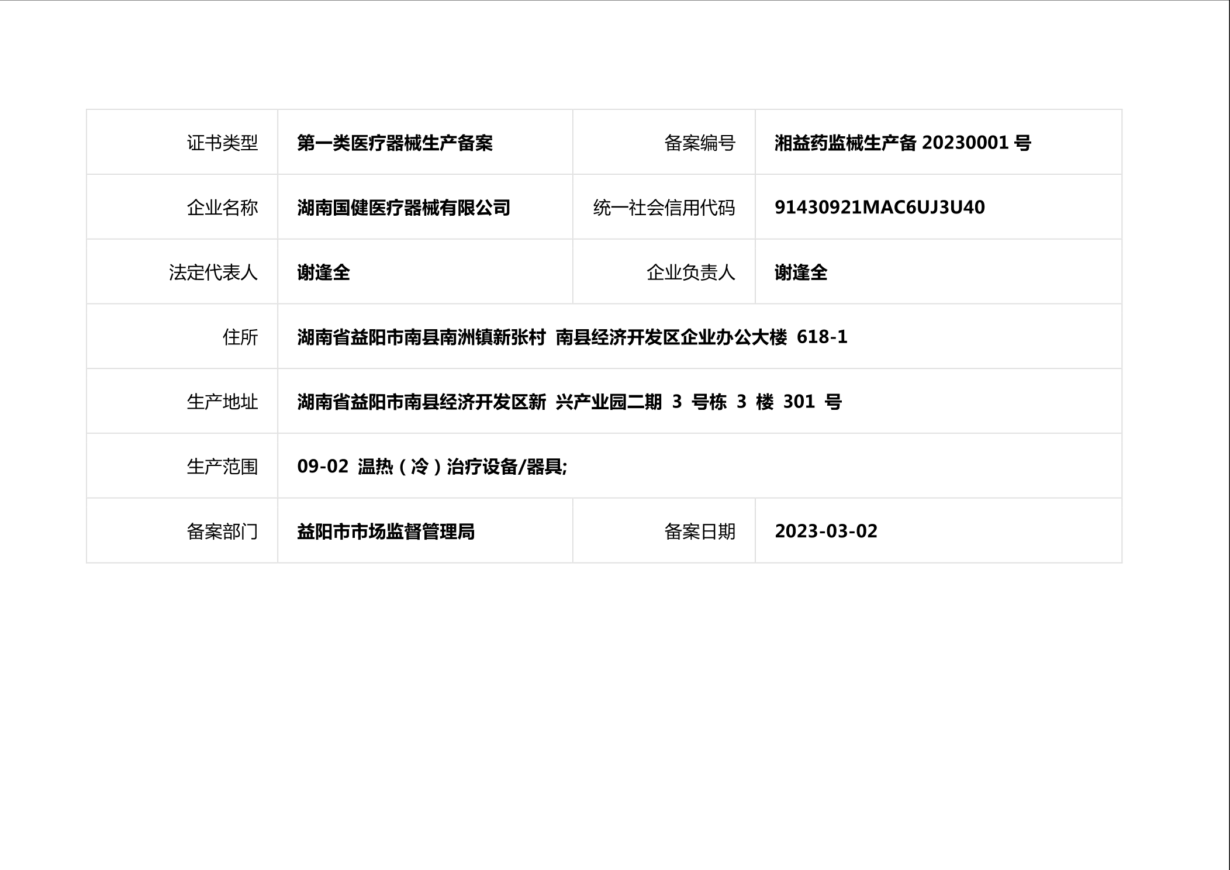The height and width of the screenshot is (870, 1230).
Task: Click the 第一类医疗器械生产备案 text
Action: pos(395,143)
